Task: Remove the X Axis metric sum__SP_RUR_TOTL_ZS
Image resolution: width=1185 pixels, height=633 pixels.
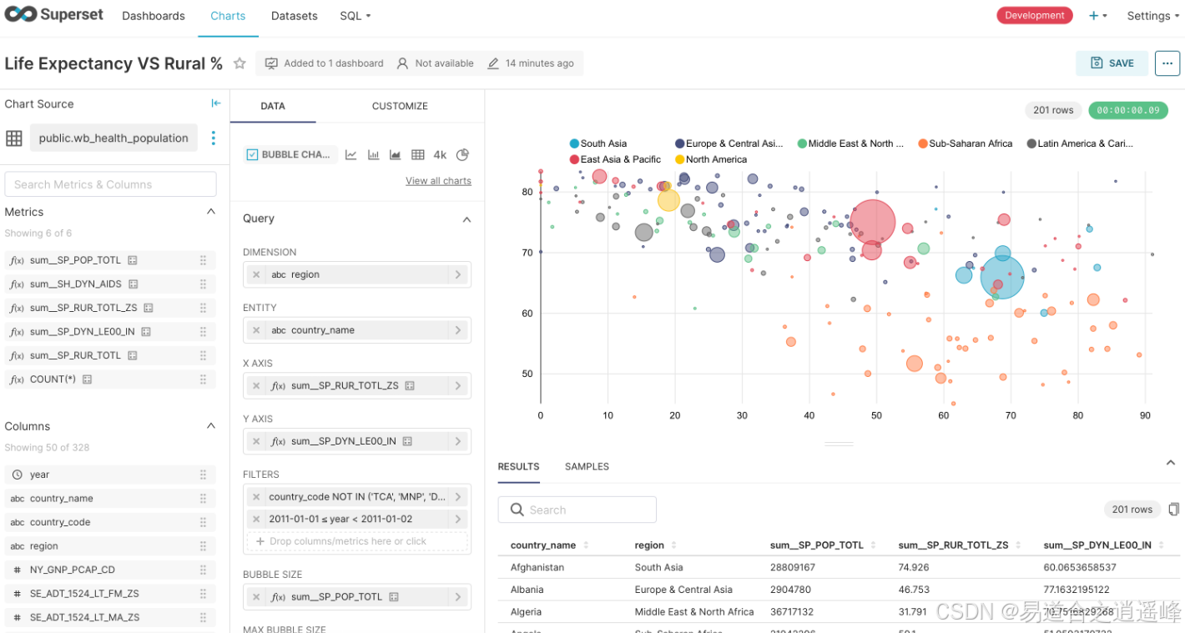Action: pos(256,386)
